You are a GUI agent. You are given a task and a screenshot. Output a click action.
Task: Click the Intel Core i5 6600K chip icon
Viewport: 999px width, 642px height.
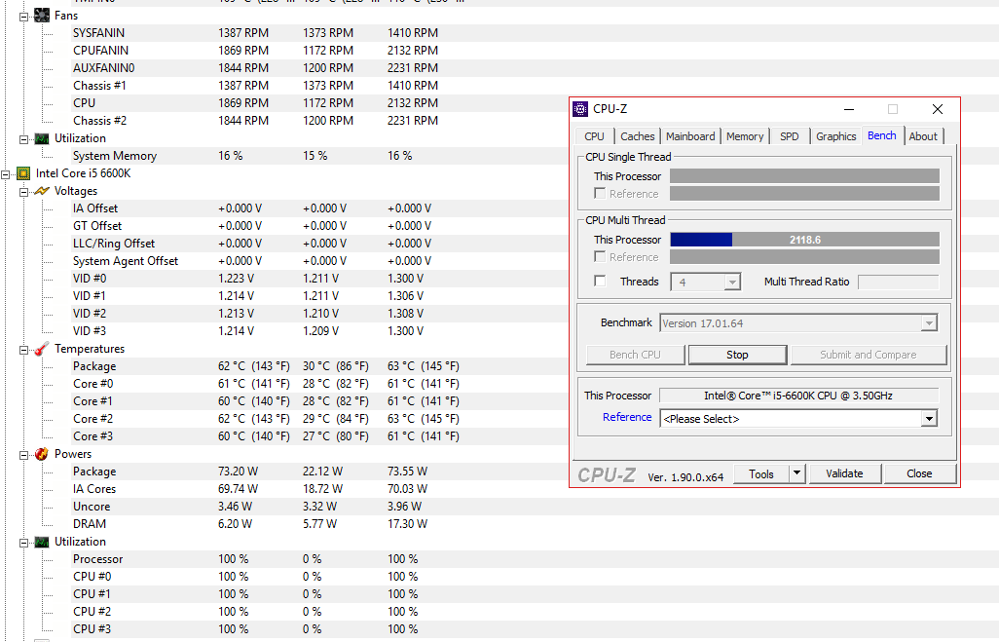pos(23,173)
